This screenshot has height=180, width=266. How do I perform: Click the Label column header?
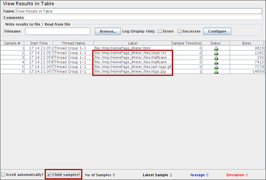[x=133, y=43]
